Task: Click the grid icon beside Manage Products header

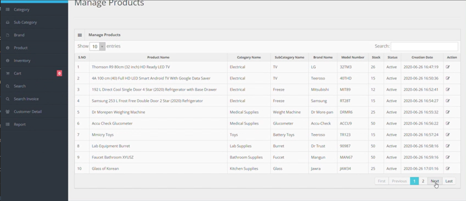Action: click(80, 35)
